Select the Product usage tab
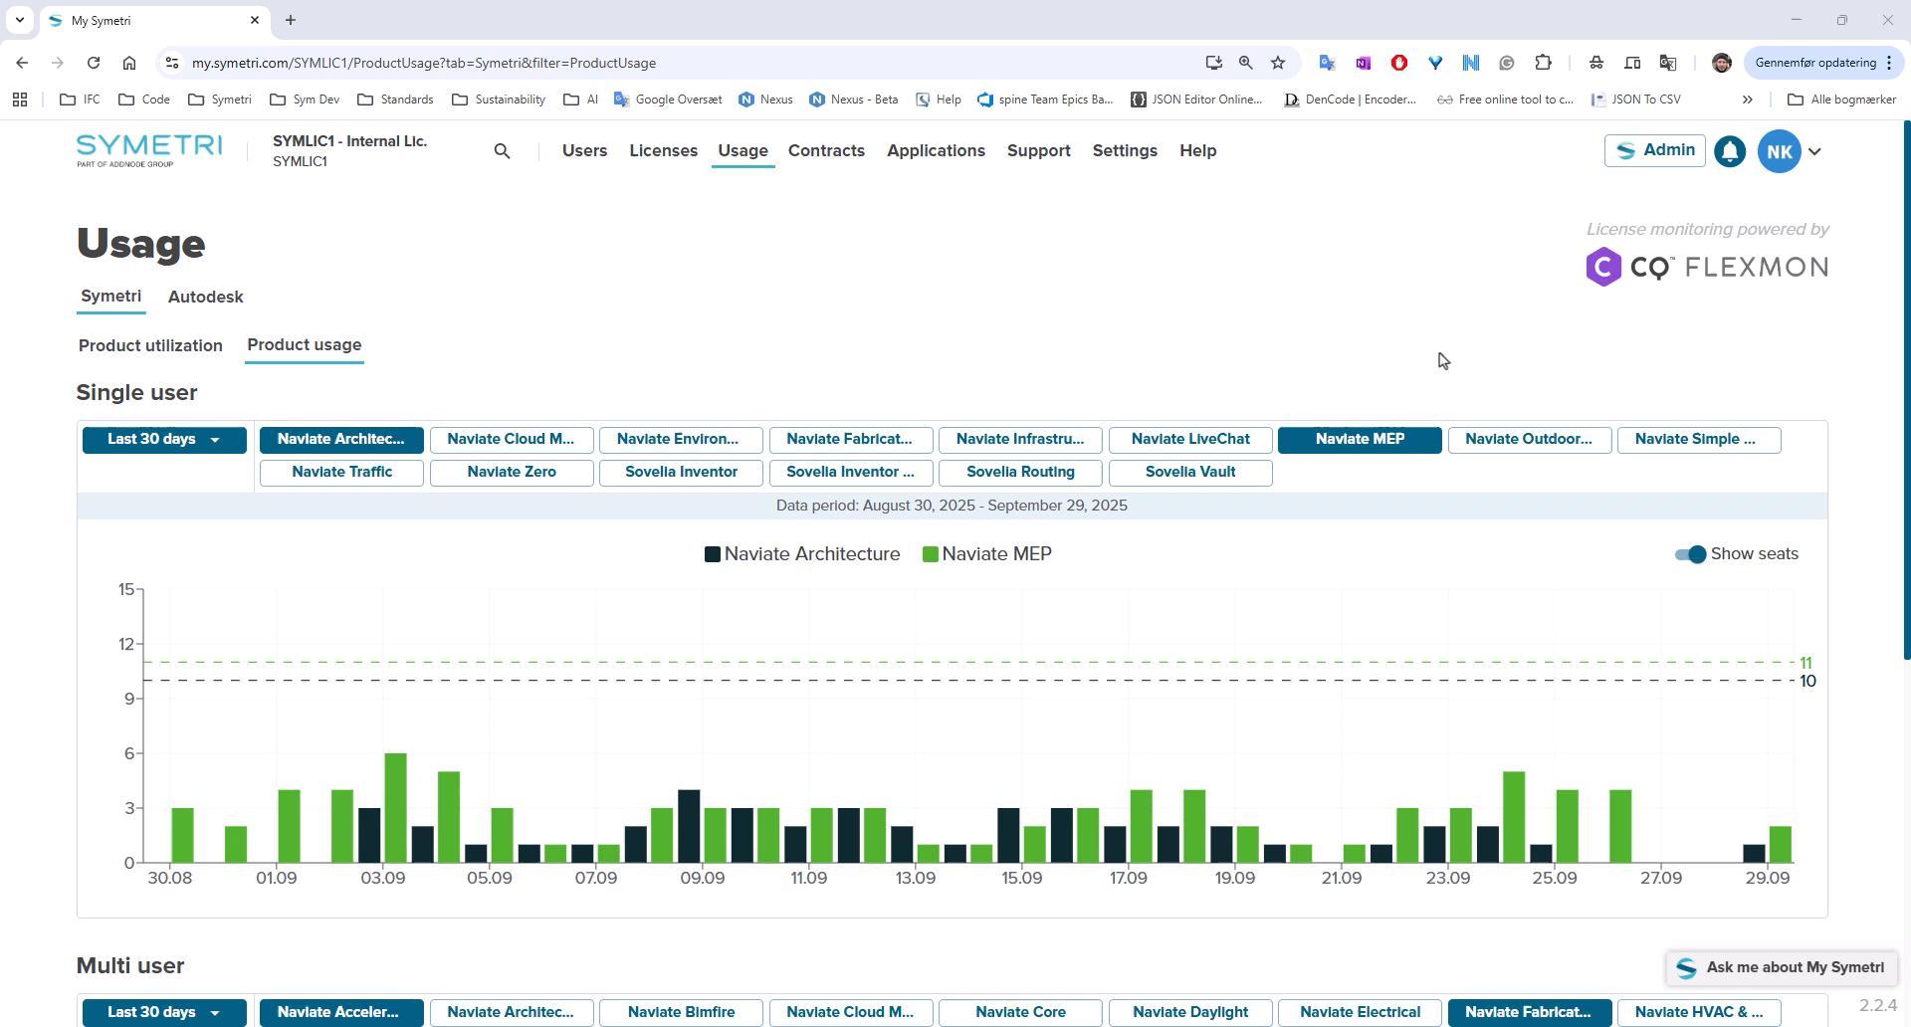This screenshot has width=1911, height=1027. (304, 345)
